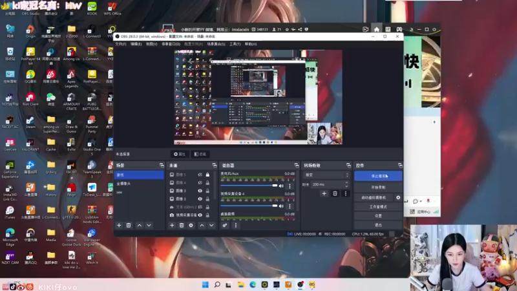Toggle the lock on the 文本 (GDI+) 2 source
This screenshot has width=517, height=291.
tap(207, 207)
